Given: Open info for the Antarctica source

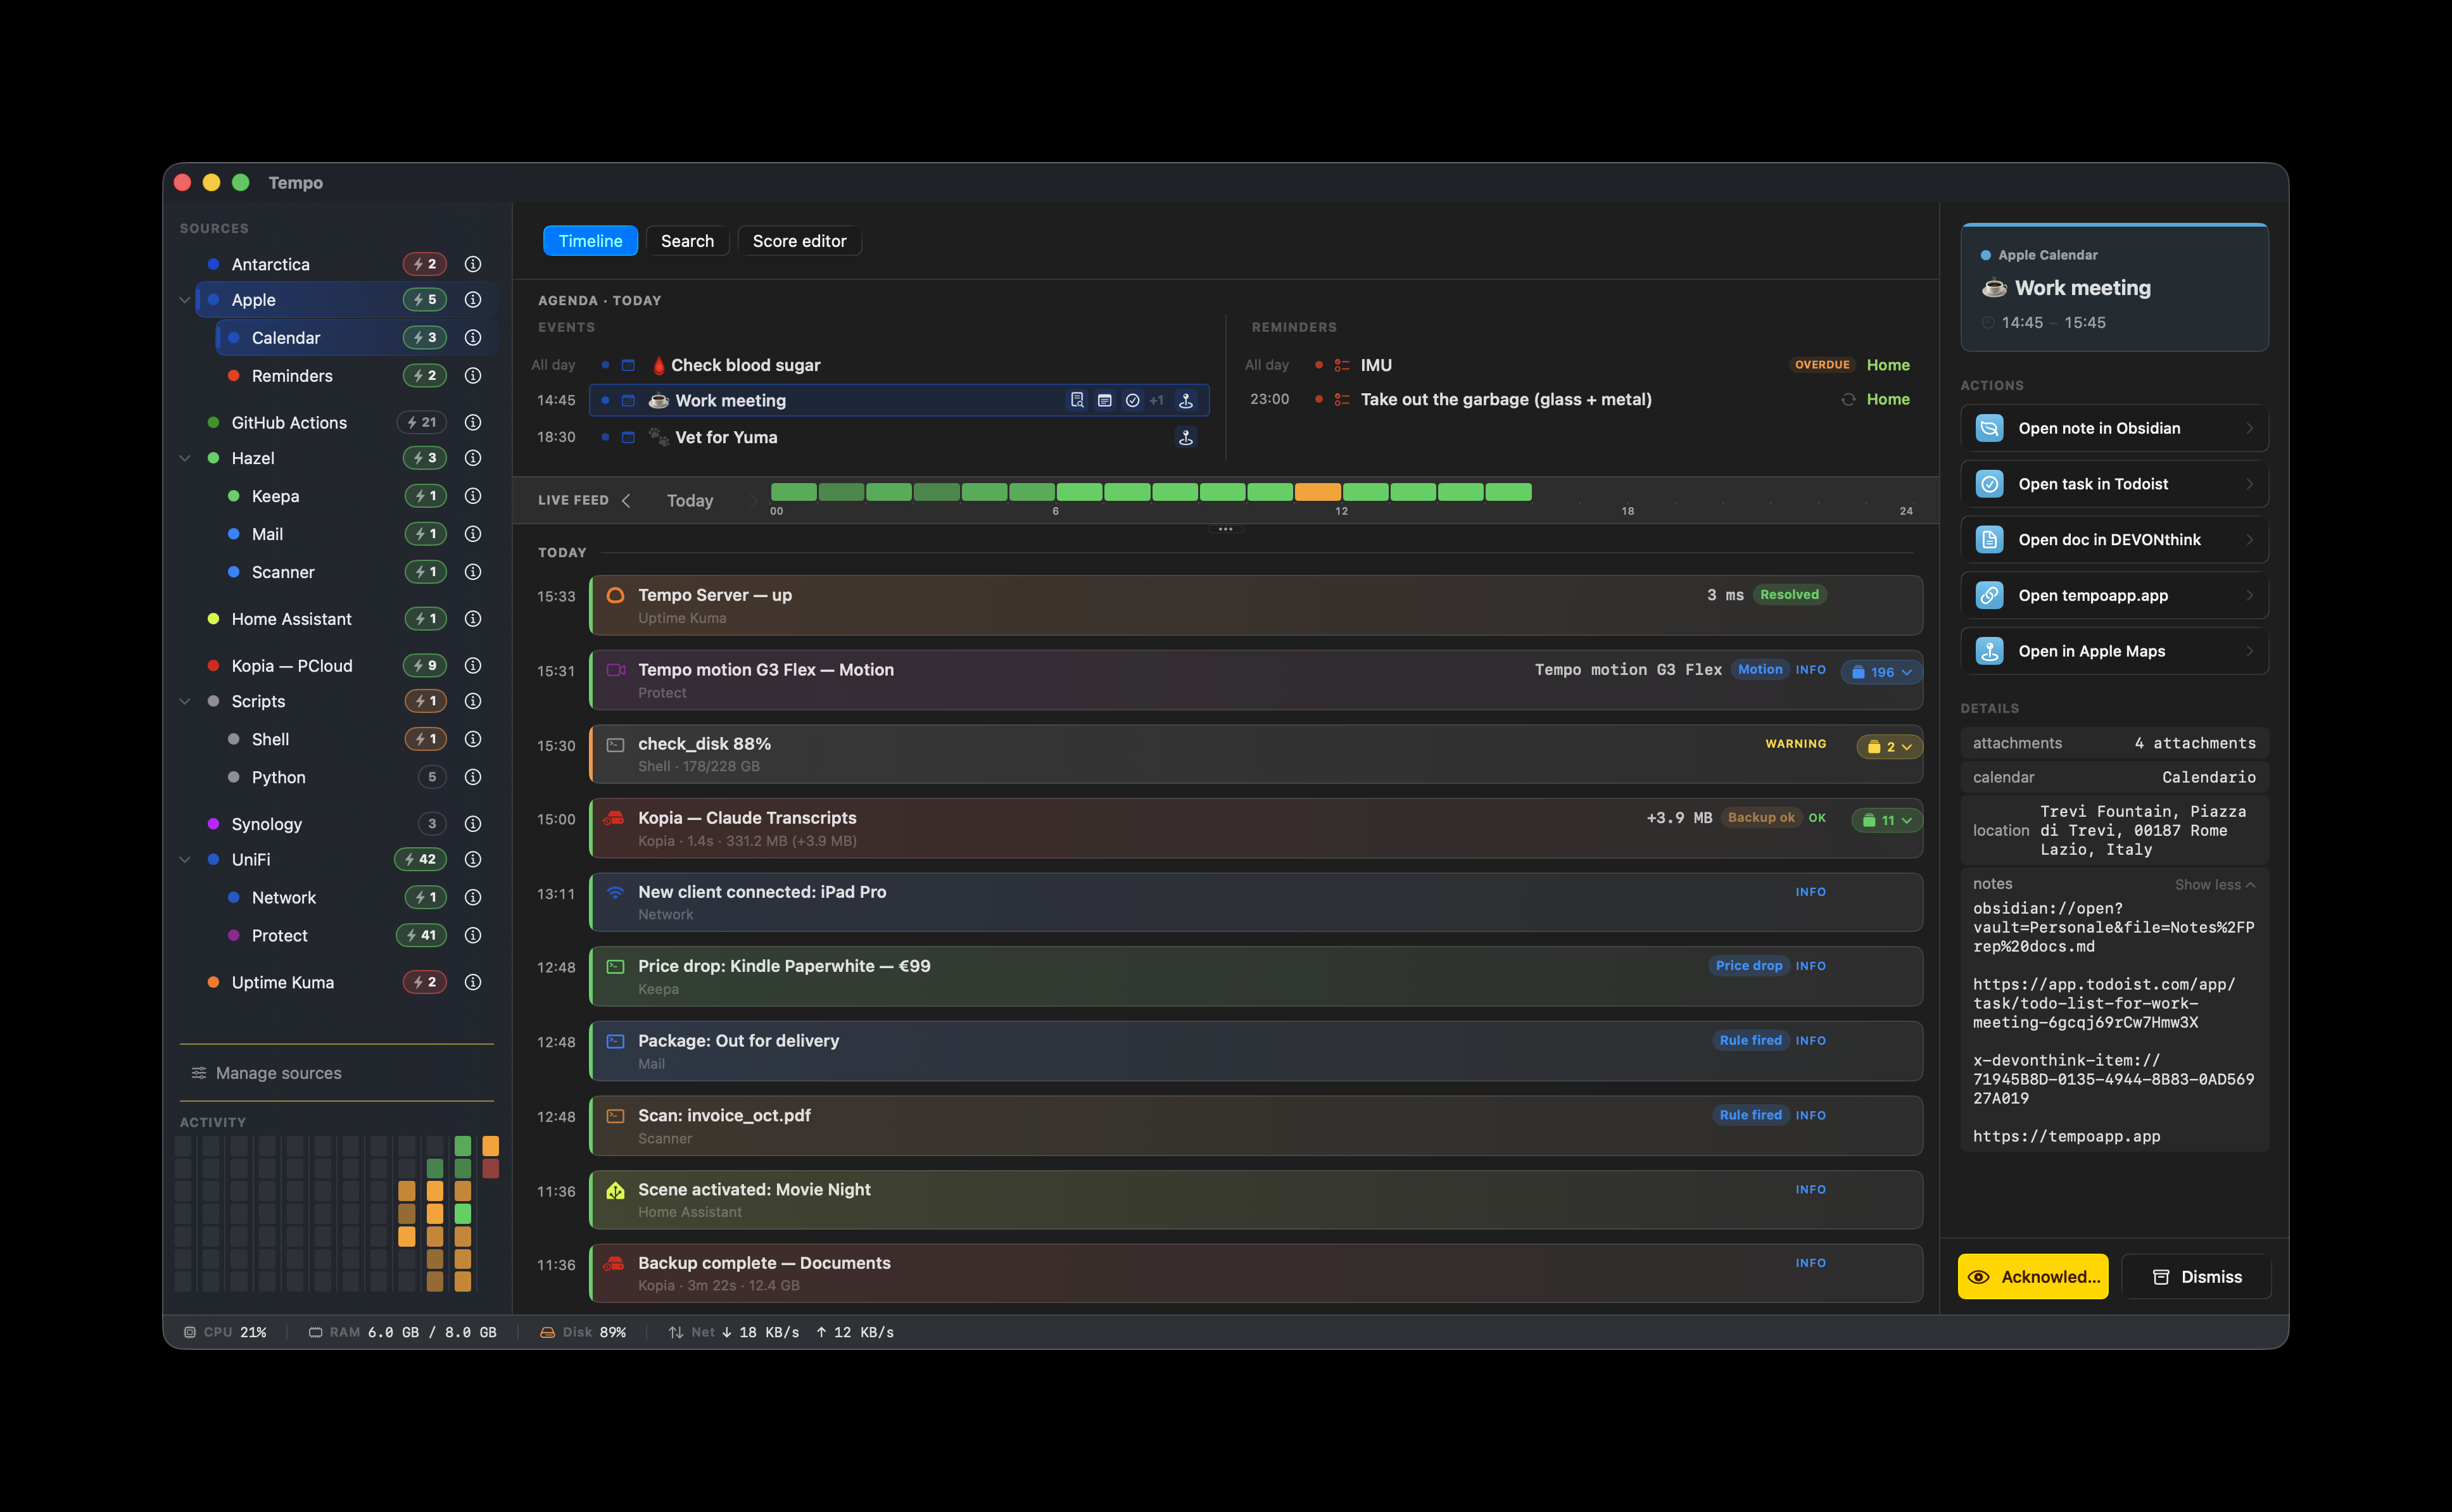Looking at the screenshot, I should 473,264.
